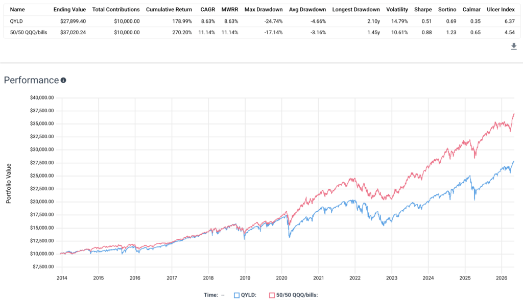Sort table by Cumulative Return column
The image size is (523, 300).
tap(169, 10)
